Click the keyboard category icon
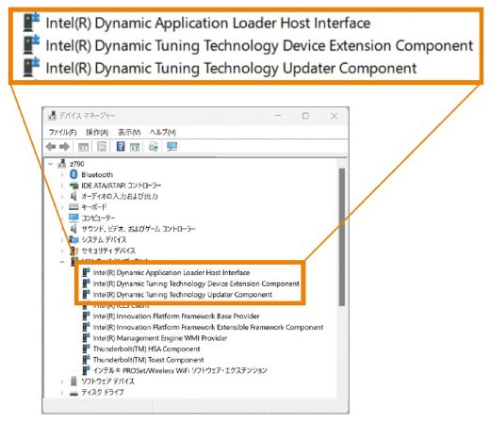The width and height of the screenshot is (490, 422). point(73,206)
